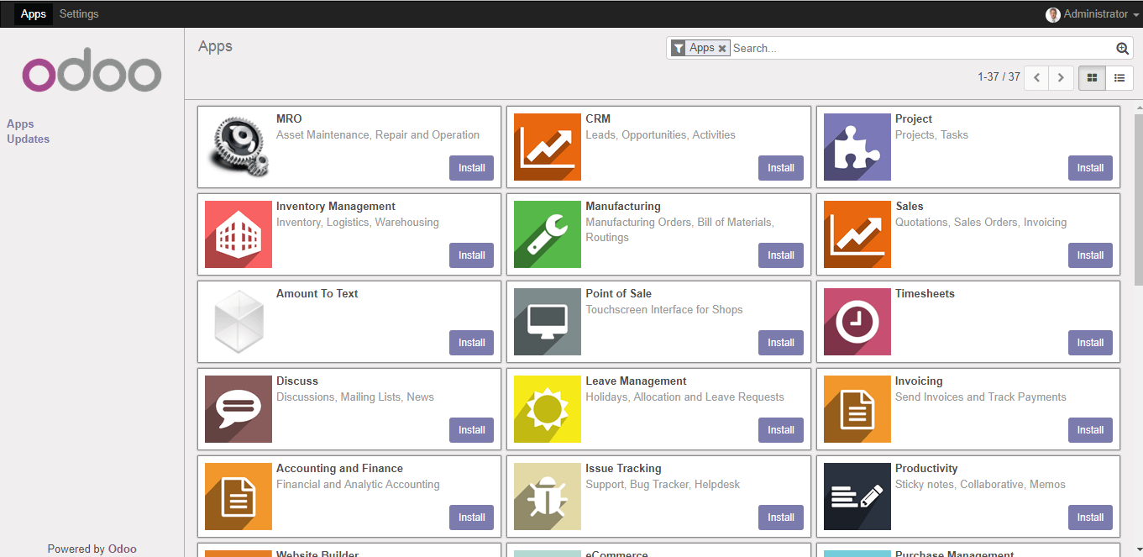Open the CRM chart icon
The width and height of the screenshot is (1143, 557).
pos(548,147)
